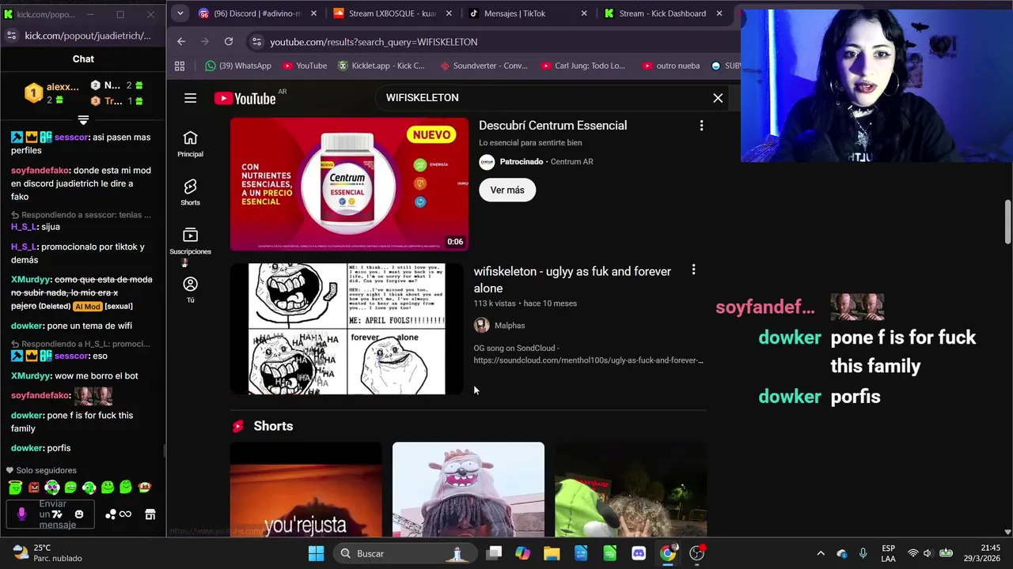Click the infinity icon beside chat input

[125, 514]
